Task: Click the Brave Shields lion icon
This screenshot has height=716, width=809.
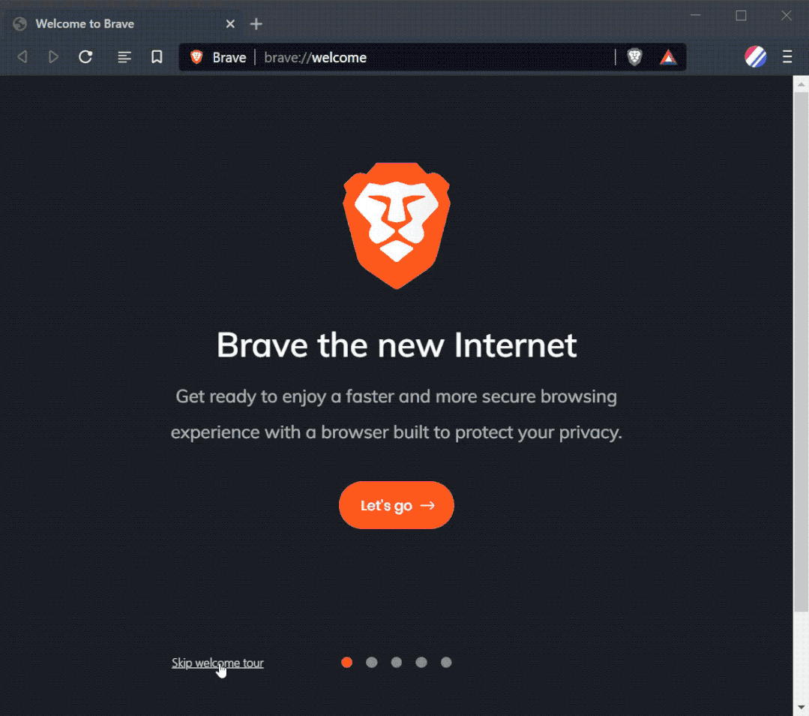Action: (x=634, y=57)
